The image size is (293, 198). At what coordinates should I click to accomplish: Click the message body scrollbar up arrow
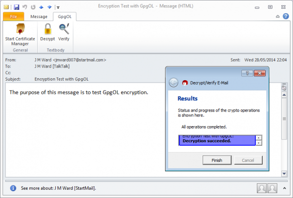point(284,95)
